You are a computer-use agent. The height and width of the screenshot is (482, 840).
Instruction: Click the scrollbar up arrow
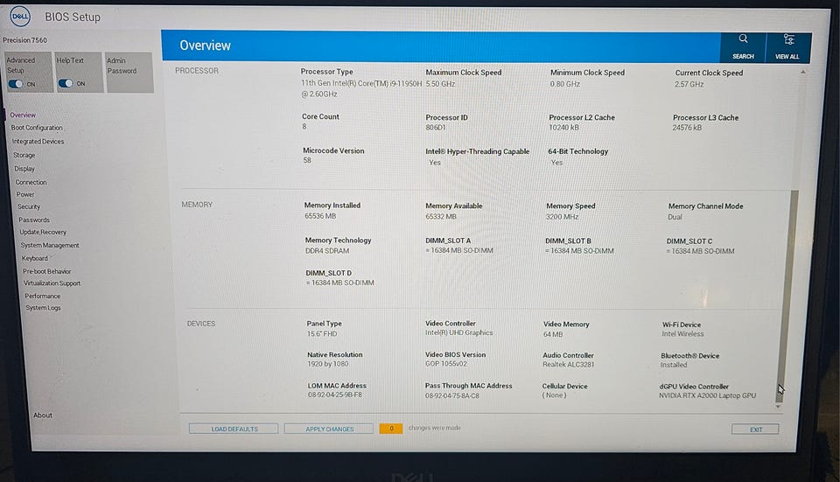click(x=802, y=72)
